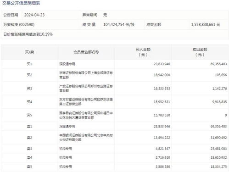Select the 成交金额 label
229x172 pixels.
coord(154,24)
